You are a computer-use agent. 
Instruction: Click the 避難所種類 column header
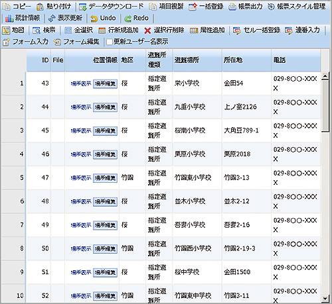tap(159, 60)
